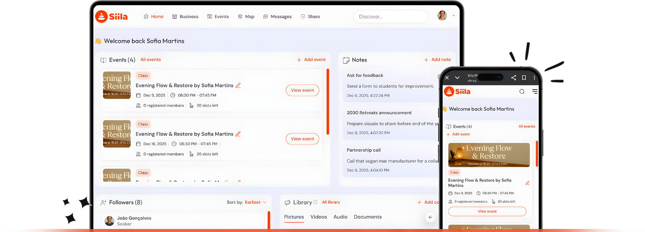
Task: Open the Home nav item
Action: [x=153, y=17]
